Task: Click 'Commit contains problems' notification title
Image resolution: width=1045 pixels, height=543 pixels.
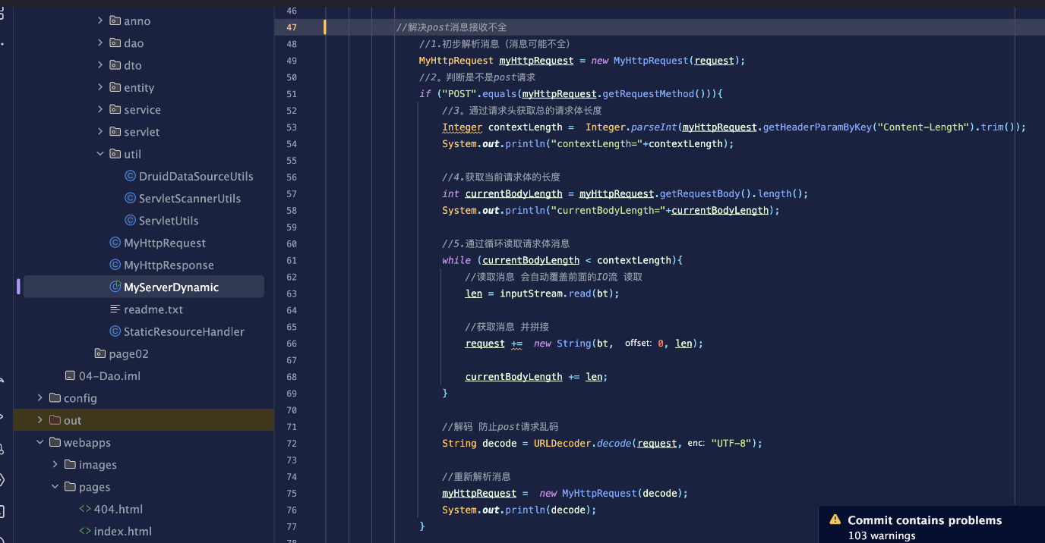Action: pos(925,520)
